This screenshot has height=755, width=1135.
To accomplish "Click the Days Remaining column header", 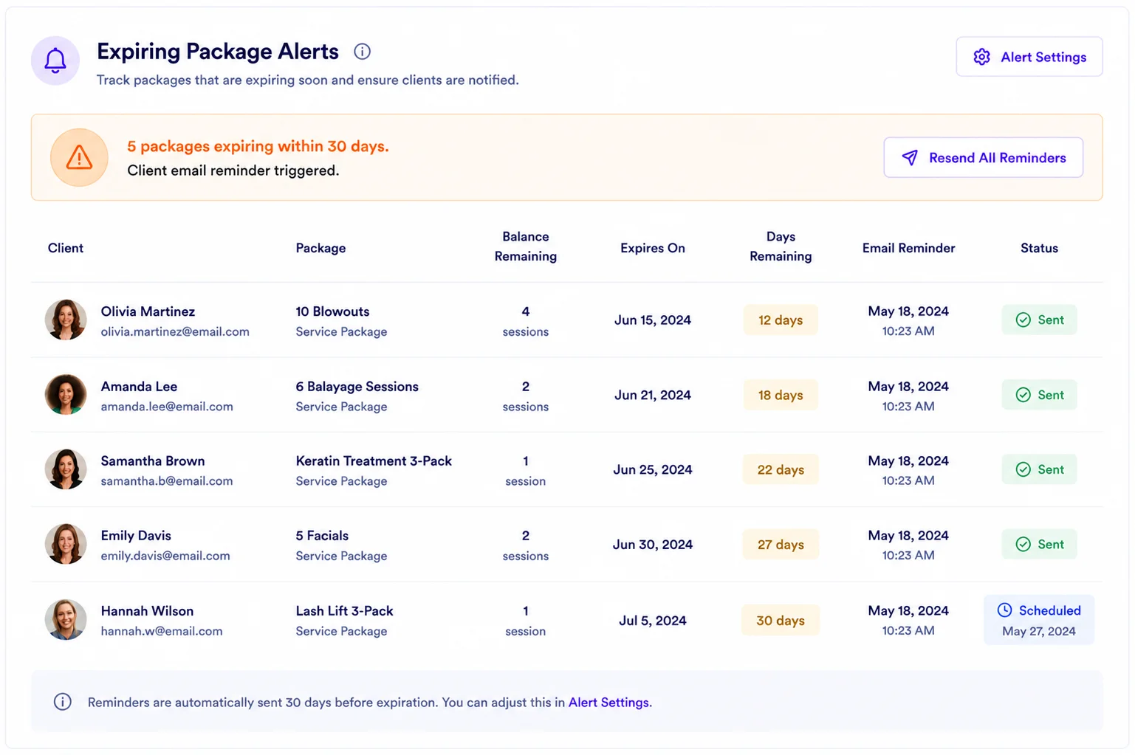I will [781, 247].
